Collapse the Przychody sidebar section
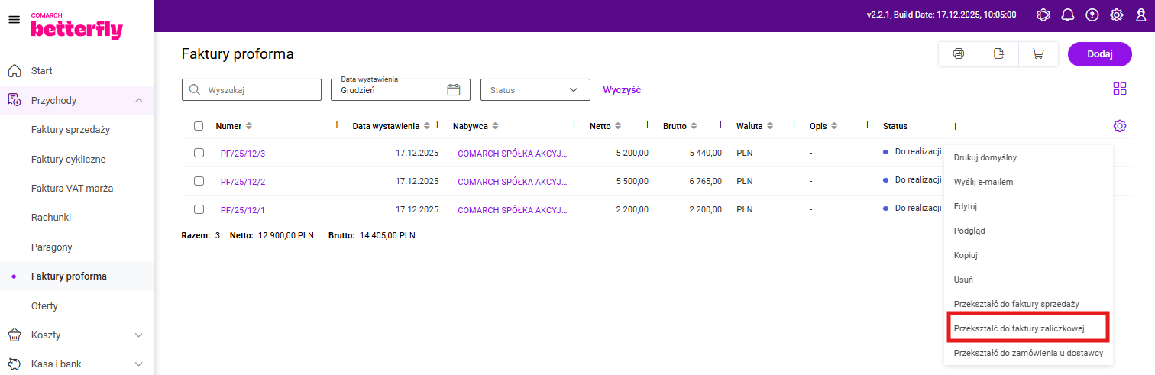This screenshot has width=1155, height=375. pos(138,100)
